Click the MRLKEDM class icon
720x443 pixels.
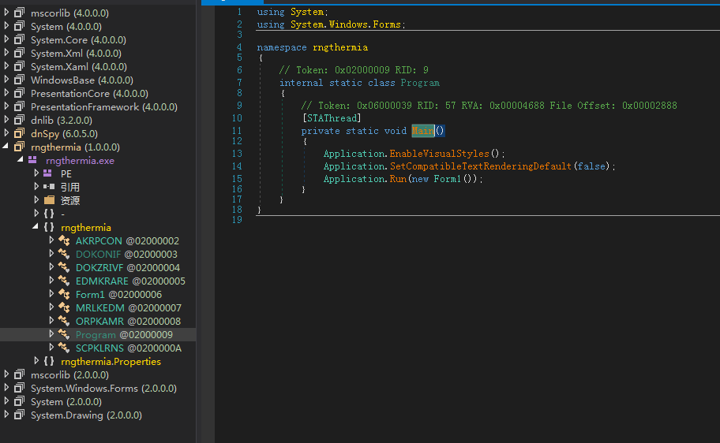(64, 307)
